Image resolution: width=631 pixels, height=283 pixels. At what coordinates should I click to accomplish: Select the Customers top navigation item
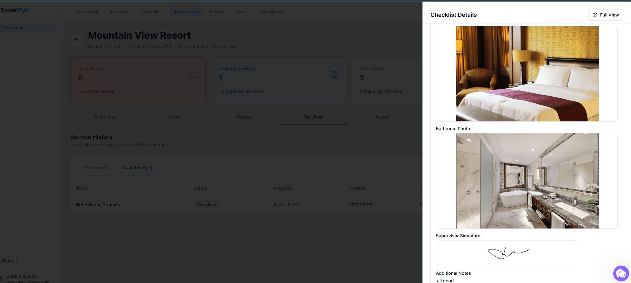pos(186,12)
